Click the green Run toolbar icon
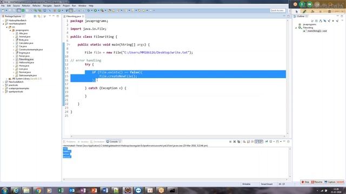 tap(95, 10)
